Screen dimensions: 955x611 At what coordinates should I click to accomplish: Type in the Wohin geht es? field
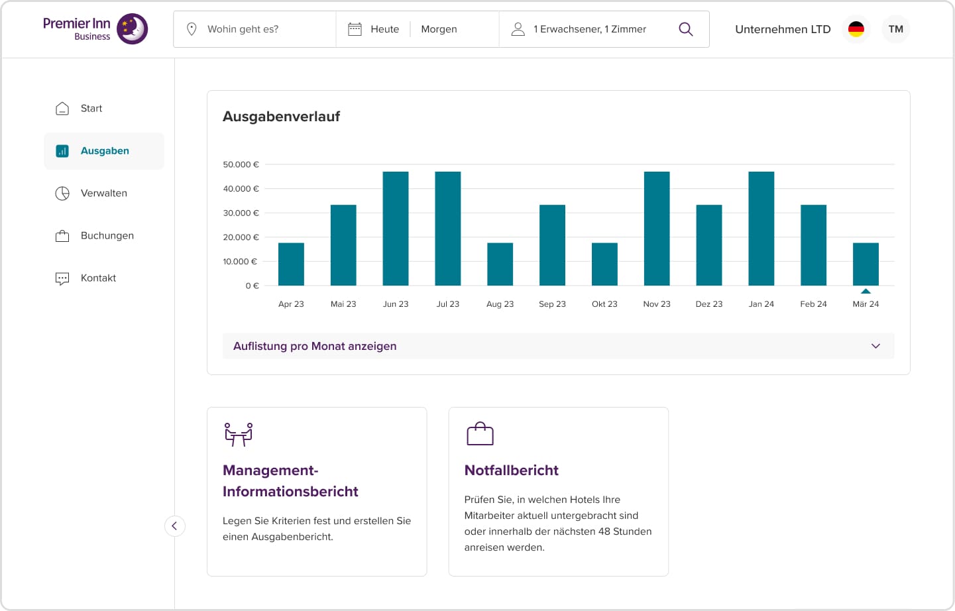265,29
